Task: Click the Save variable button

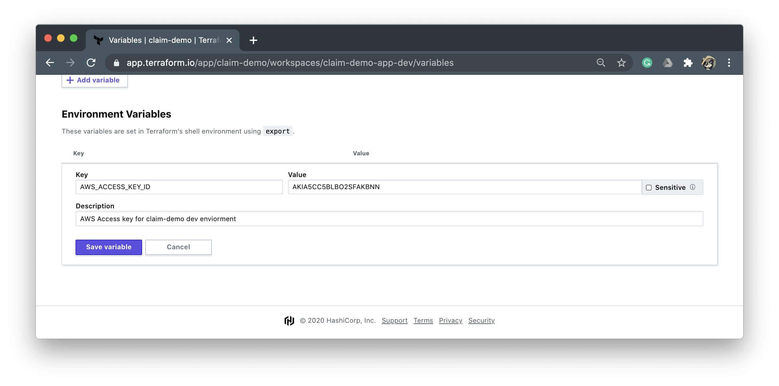Action: (x=109, y=247)
